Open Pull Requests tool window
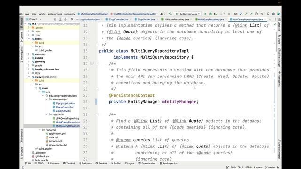 click(x=21, y=54)
